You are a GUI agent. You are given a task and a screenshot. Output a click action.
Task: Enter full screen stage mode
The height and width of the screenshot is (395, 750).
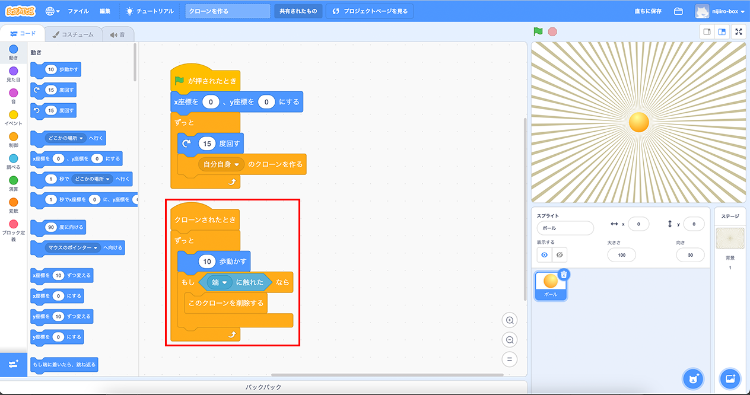pyautogui.click(x=739, y=32)
